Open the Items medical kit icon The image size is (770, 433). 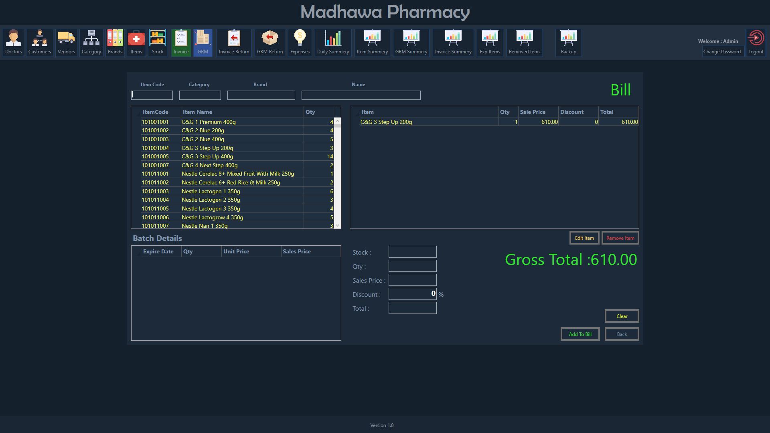click(x=136, y=42)
